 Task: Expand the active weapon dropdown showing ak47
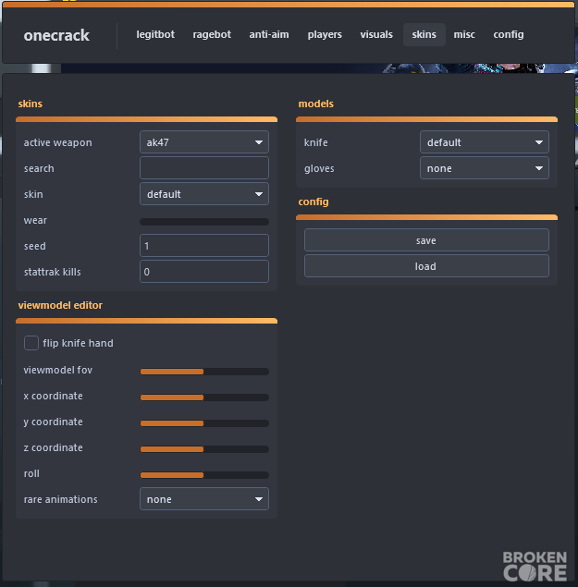(204, 142)
